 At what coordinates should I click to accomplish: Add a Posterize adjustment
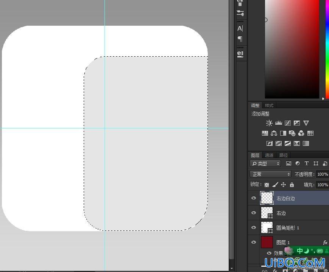coord(279,144)
